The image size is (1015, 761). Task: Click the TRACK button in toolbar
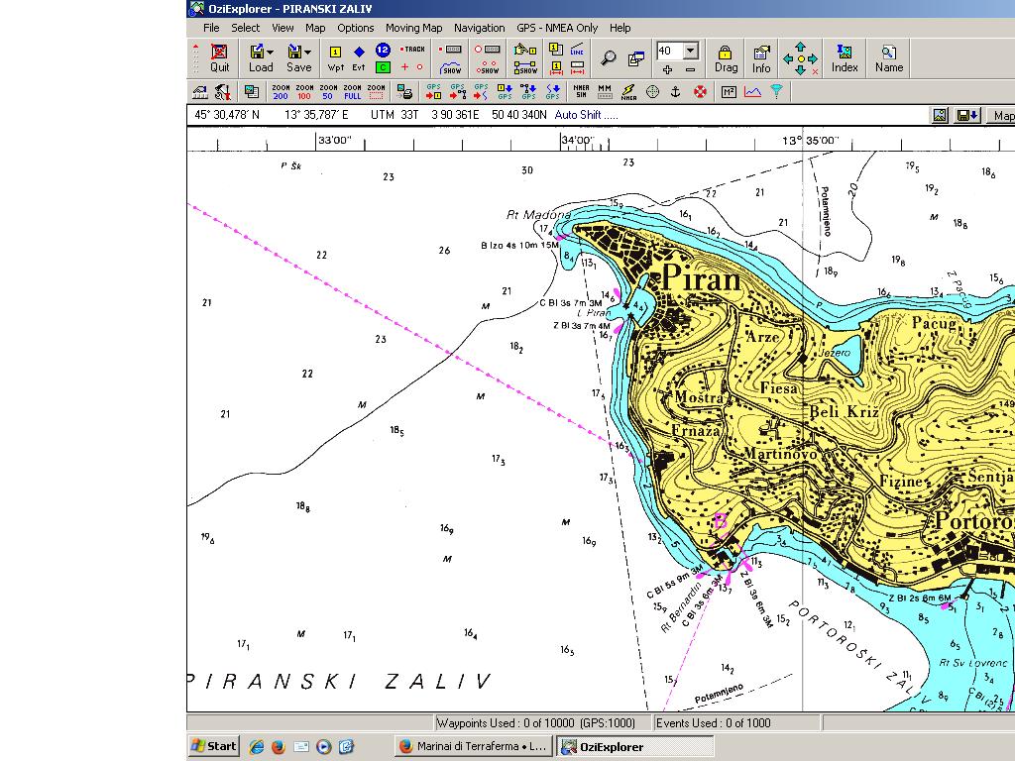pyautogui.click(x=412, y=50)
